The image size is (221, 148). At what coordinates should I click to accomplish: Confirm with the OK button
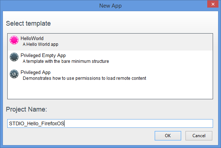(168, 136)
